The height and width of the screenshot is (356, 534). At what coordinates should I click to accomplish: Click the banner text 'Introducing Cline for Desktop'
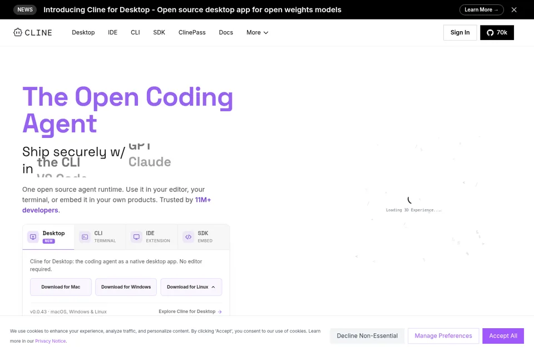tap(96, 9)
